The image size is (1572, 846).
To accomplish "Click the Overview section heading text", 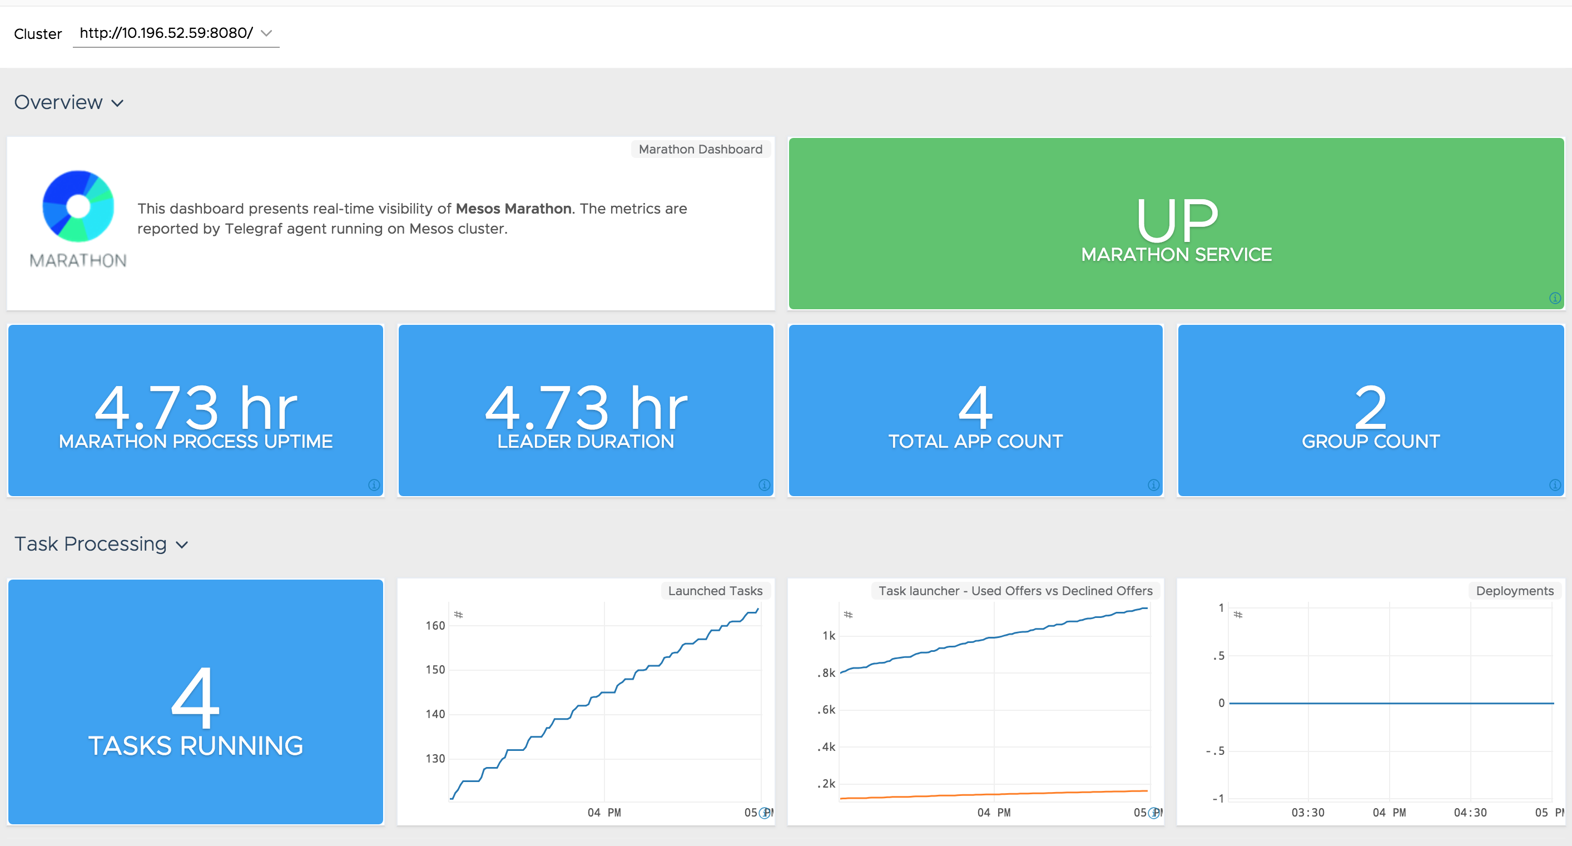I will [58, 102].
